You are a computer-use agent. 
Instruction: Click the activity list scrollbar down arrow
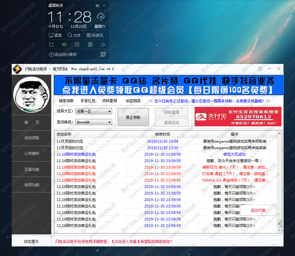coord(279,231)
